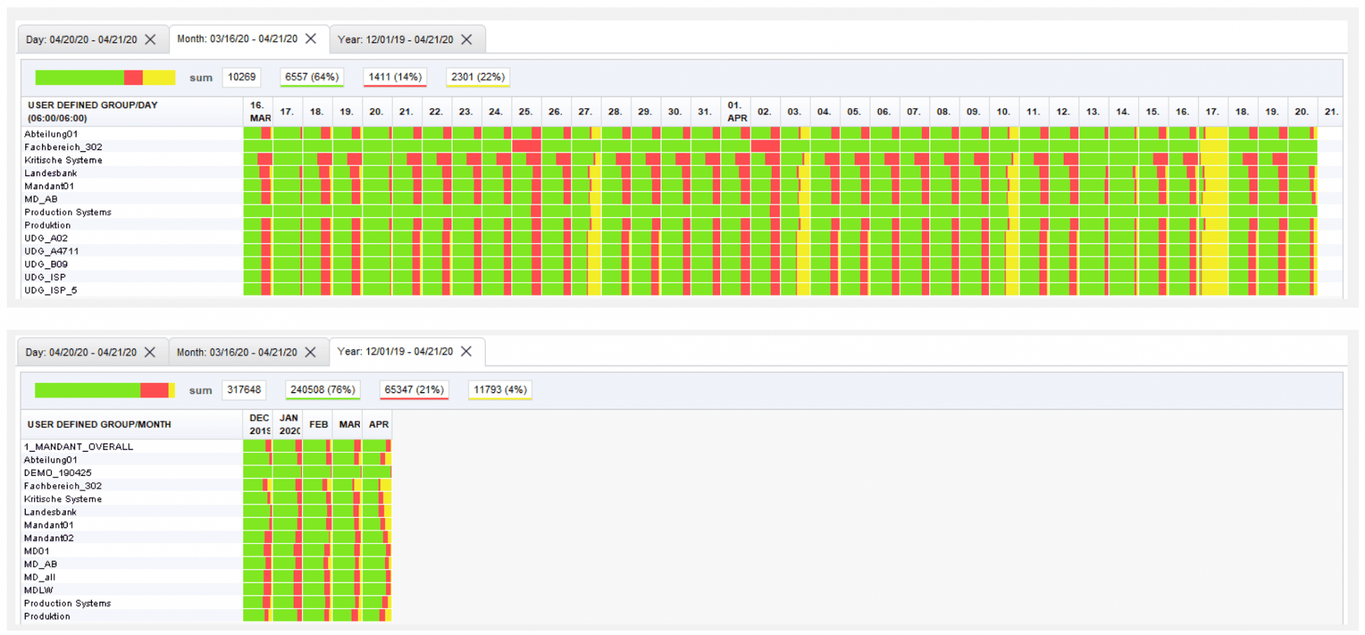Click the APR column header in yearly view
Viewport: 1365px width, 635px height.
tap(378, 424)
